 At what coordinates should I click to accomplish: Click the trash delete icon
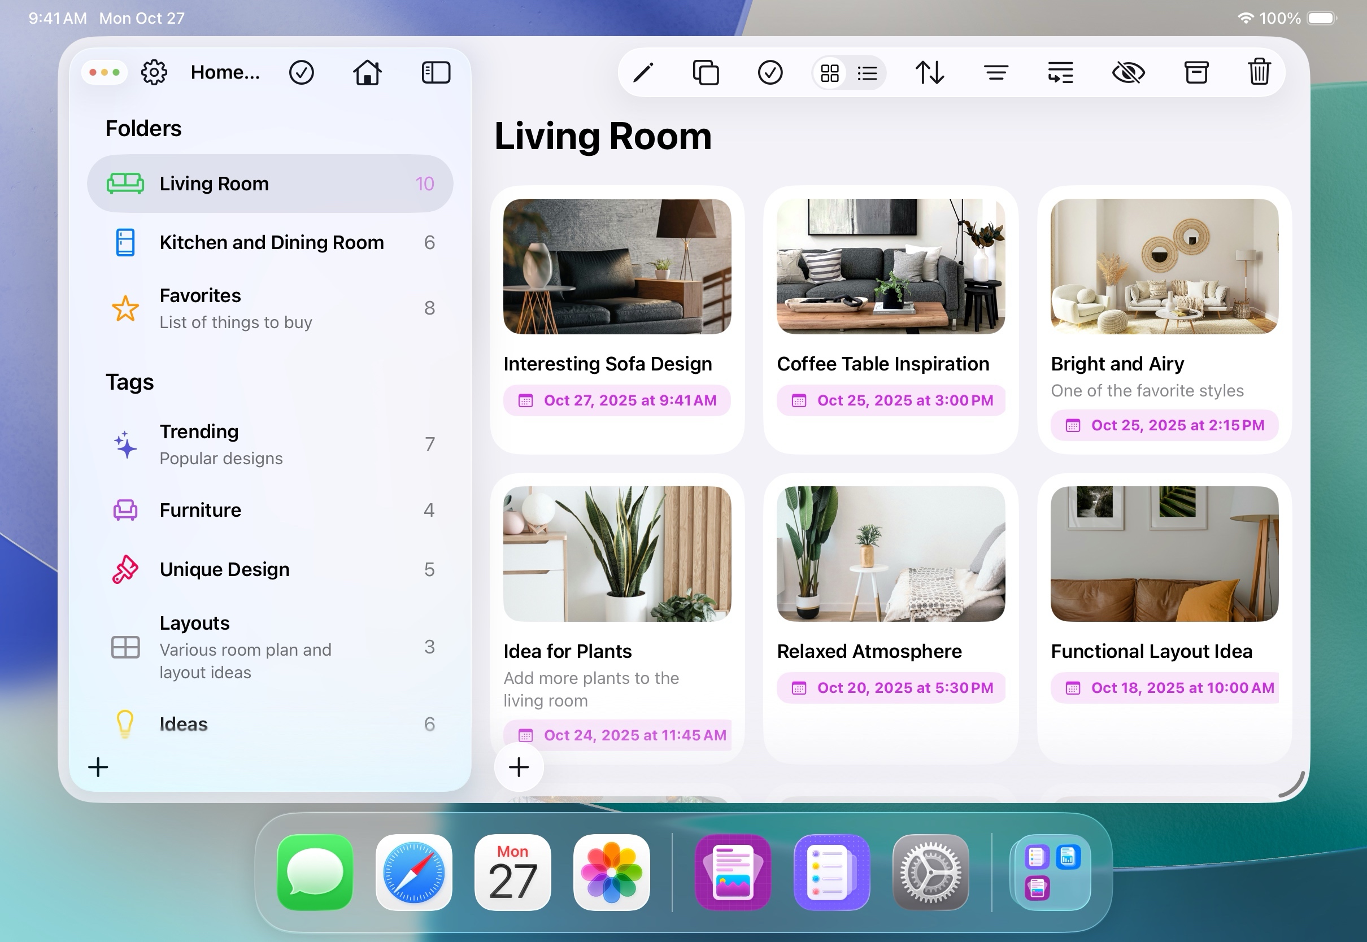(x=1259, y=73)
